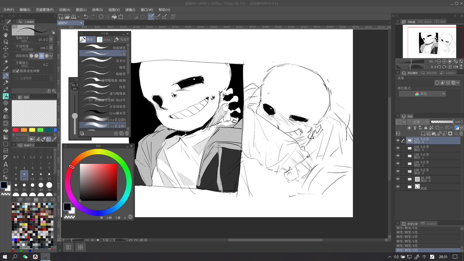Screen dimensions: 464x261
Task: Toggle 根据速度调整 checkbox
Action: pyautogui.click(x=17, y=71)
